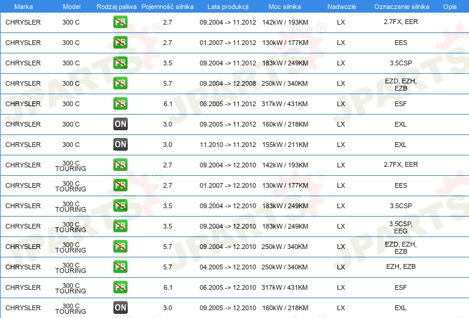Select the 11.2010 -> 11.2012 production date cell
Image resolution: width=469 pixels, height=318 pixels.
click(x=227, y=145)
